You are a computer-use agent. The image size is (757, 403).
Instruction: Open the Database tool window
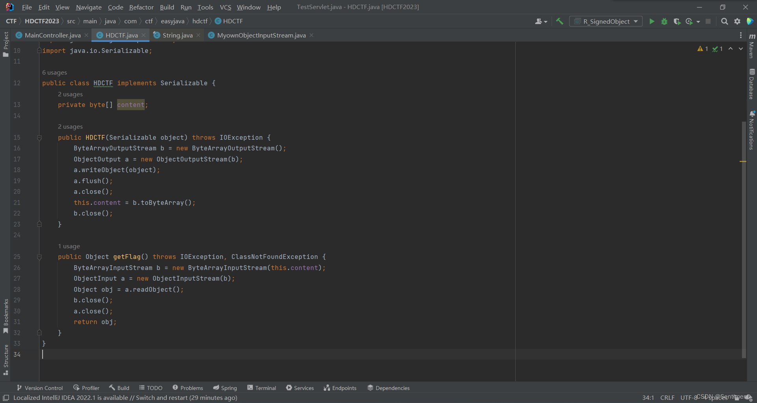point(752,84)
